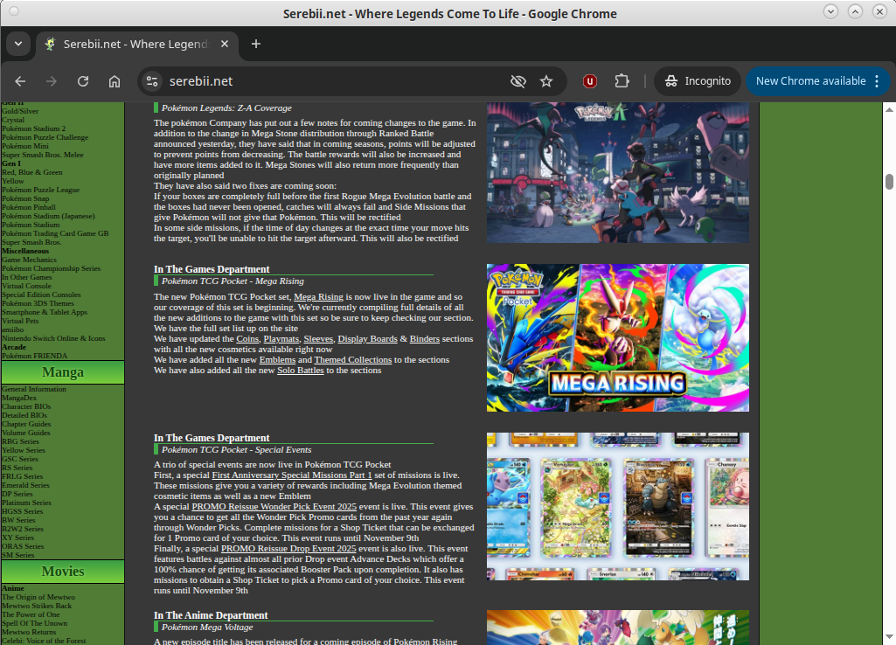Click the address bar URL field
This screenshot has width=896, height=645.
pos(334,81)
